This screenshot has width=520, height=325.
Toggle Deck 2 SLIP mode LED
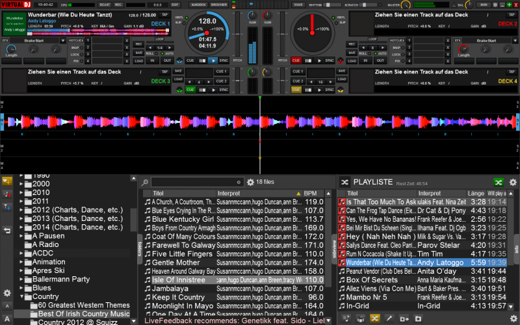click(x=336, y=23)
